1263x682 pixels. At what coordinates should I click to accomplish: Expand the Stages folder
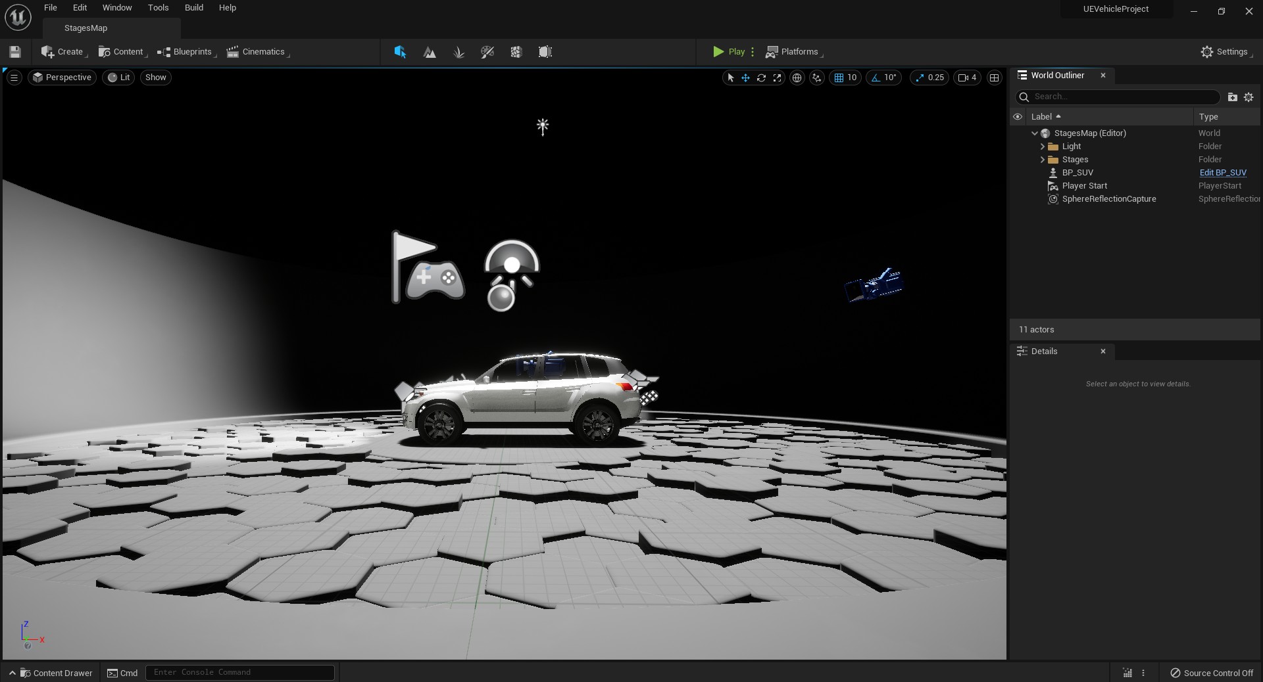pos(1043,160)
